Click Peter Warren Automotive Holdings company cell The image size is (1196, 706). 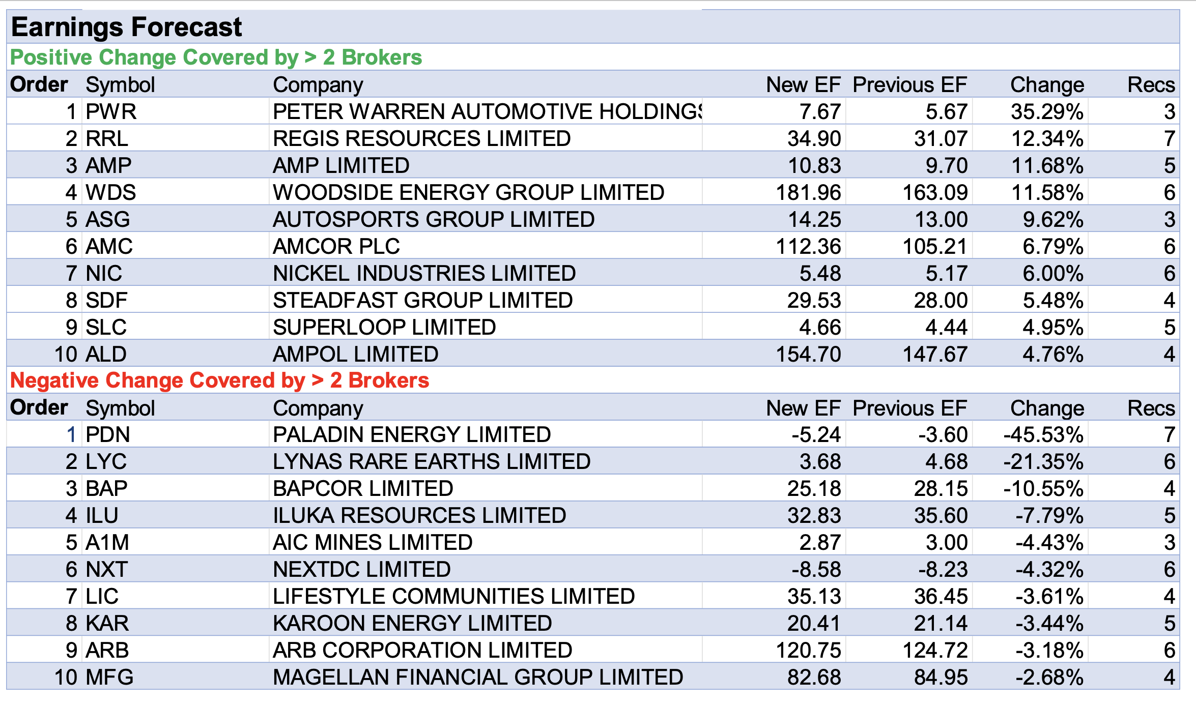tap(486, 111)
